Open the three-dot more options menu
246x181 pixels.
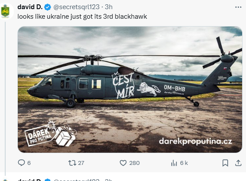pos(238,7)
